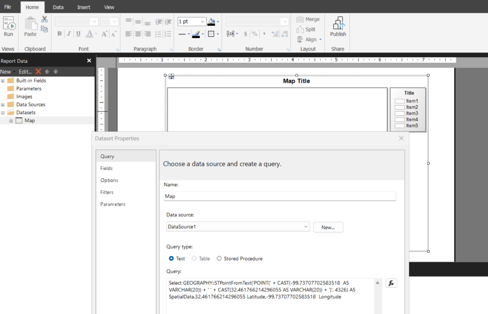Expand the Data Sources folder
The width and height of the screenshot is (488, 314).
(x=3, y=105)
